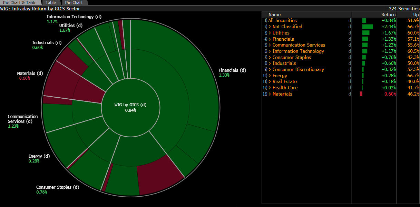Click the Up column header
420x207 pixels.
pyautogui.click(x=416, y=14)
